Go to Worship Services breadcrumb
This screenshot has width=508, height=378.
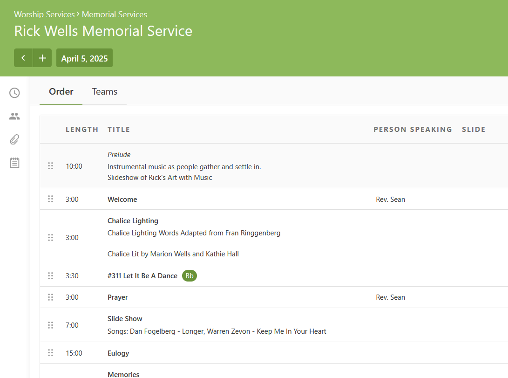point(44,14)
